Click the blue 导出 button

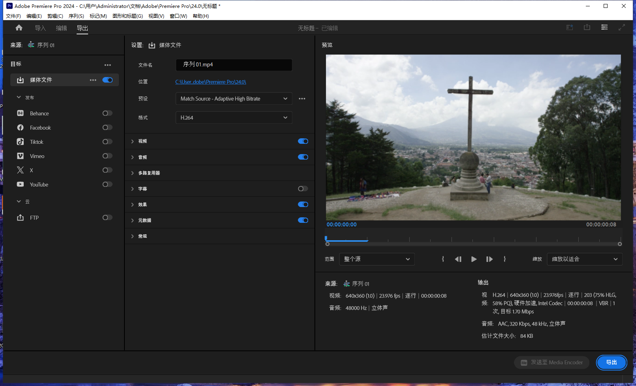[x=611, y=362]
